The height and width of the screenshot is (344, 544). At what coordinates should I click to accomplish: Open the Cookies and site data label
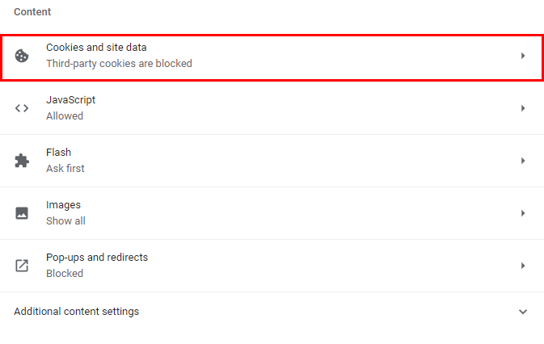[96, 48]
